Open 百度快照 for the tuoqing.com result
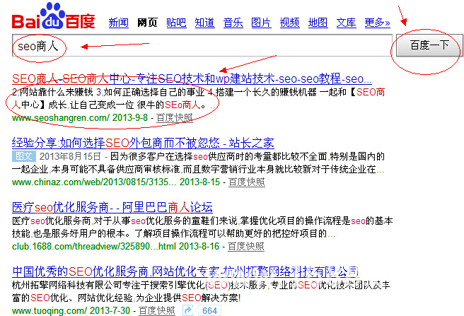This screenshot has height=316, width=464. pyautogui.click(x=157, y=310)
